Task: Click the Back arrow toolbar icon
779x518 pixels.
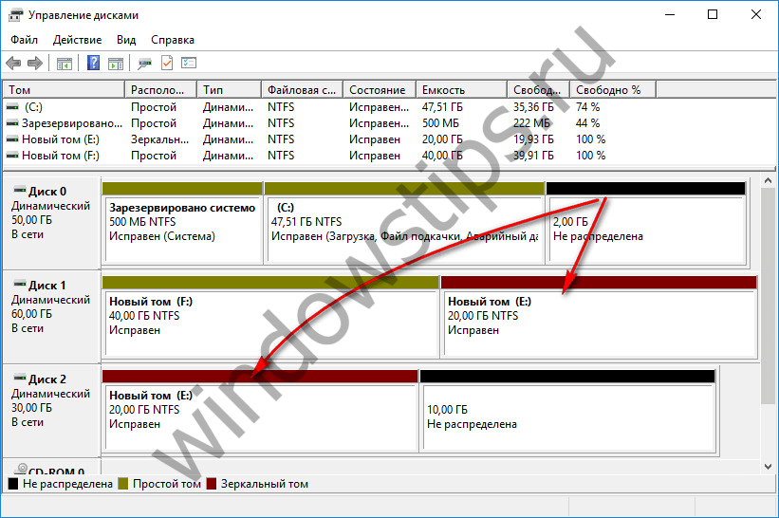Action: [13, 64]
